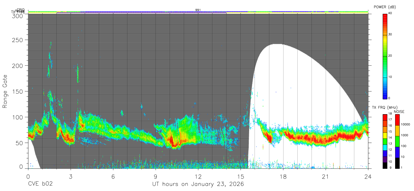414x191 pixels.
Task: Click the black 9–10 MHz TX FRQ swatch
Action: pyautogui.click(x=385, y=165)
